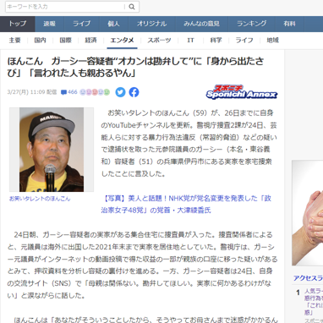Open the 【写真】 NHK党 related link

coord(186,204)
